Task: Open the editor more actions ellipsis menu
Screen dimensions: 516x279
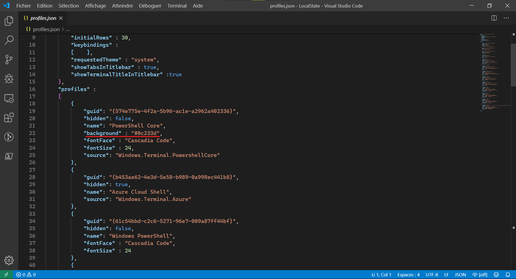Action: click(507, 18)
